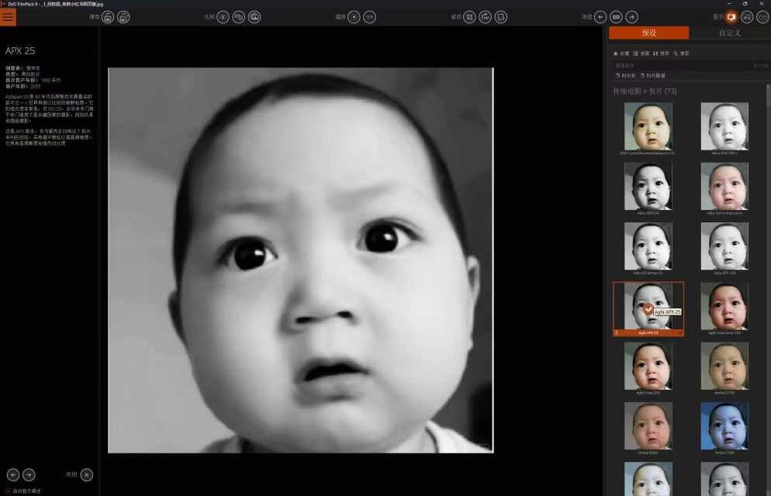The image size is (771, 496).
Task: Click the 时光机 time machine button
Action: pyautogui.click(x=625, y=76)
